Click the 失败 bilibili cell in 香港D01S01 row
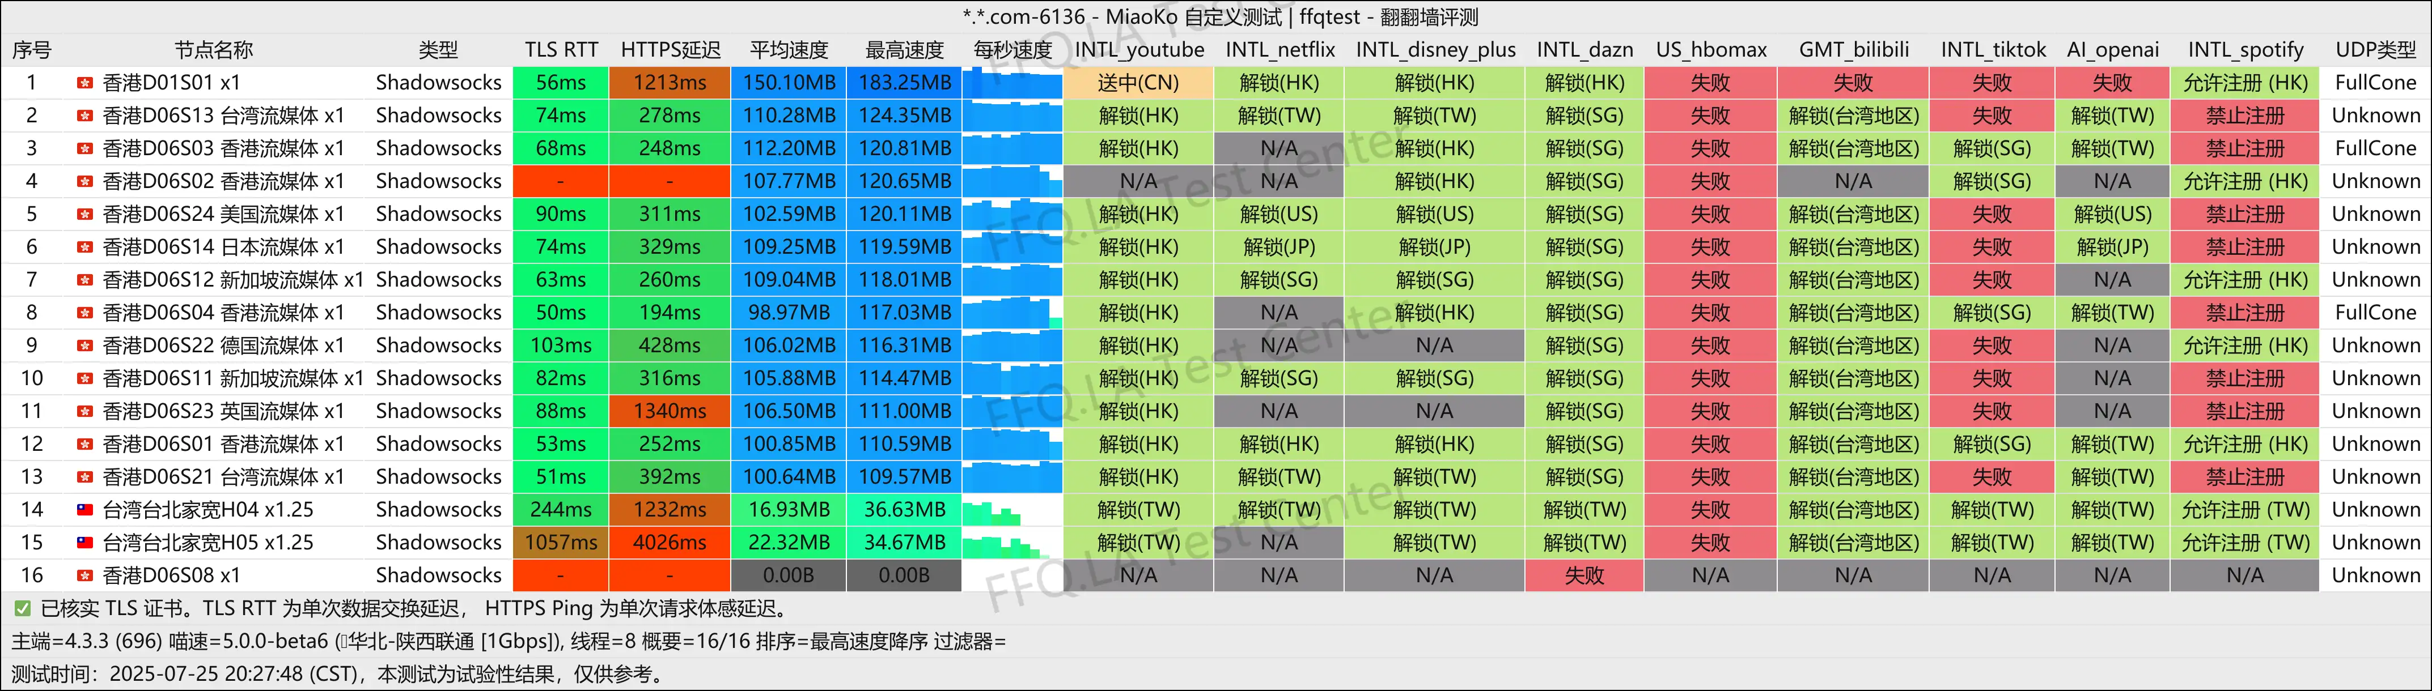The height and width of the screenshot is (691, 2432). click(x=1853, y=83)
